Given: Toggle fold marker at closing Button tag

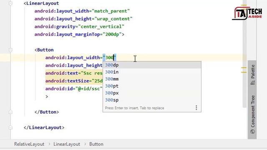Looking at the screenshot, I should pyautogui.click(x=10, y=112).
